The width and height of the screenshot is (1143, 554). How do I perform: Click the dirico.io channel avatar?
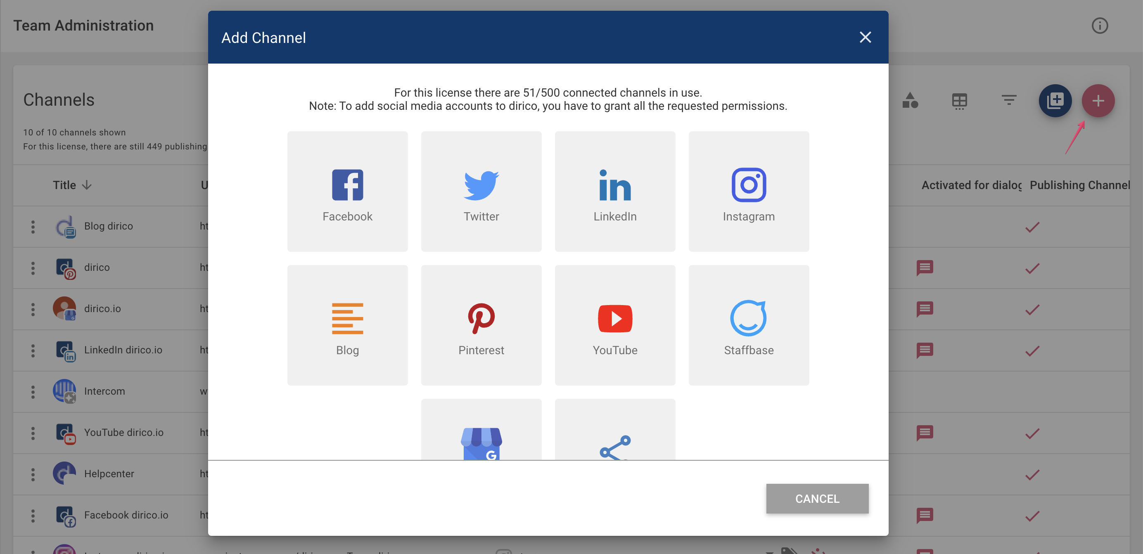pos(65,309)
